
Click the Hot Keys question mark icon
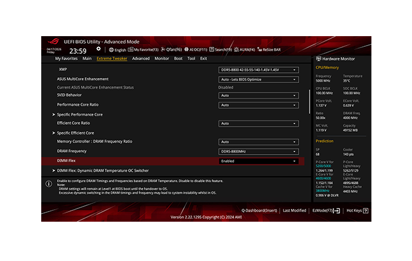point(366,210)
